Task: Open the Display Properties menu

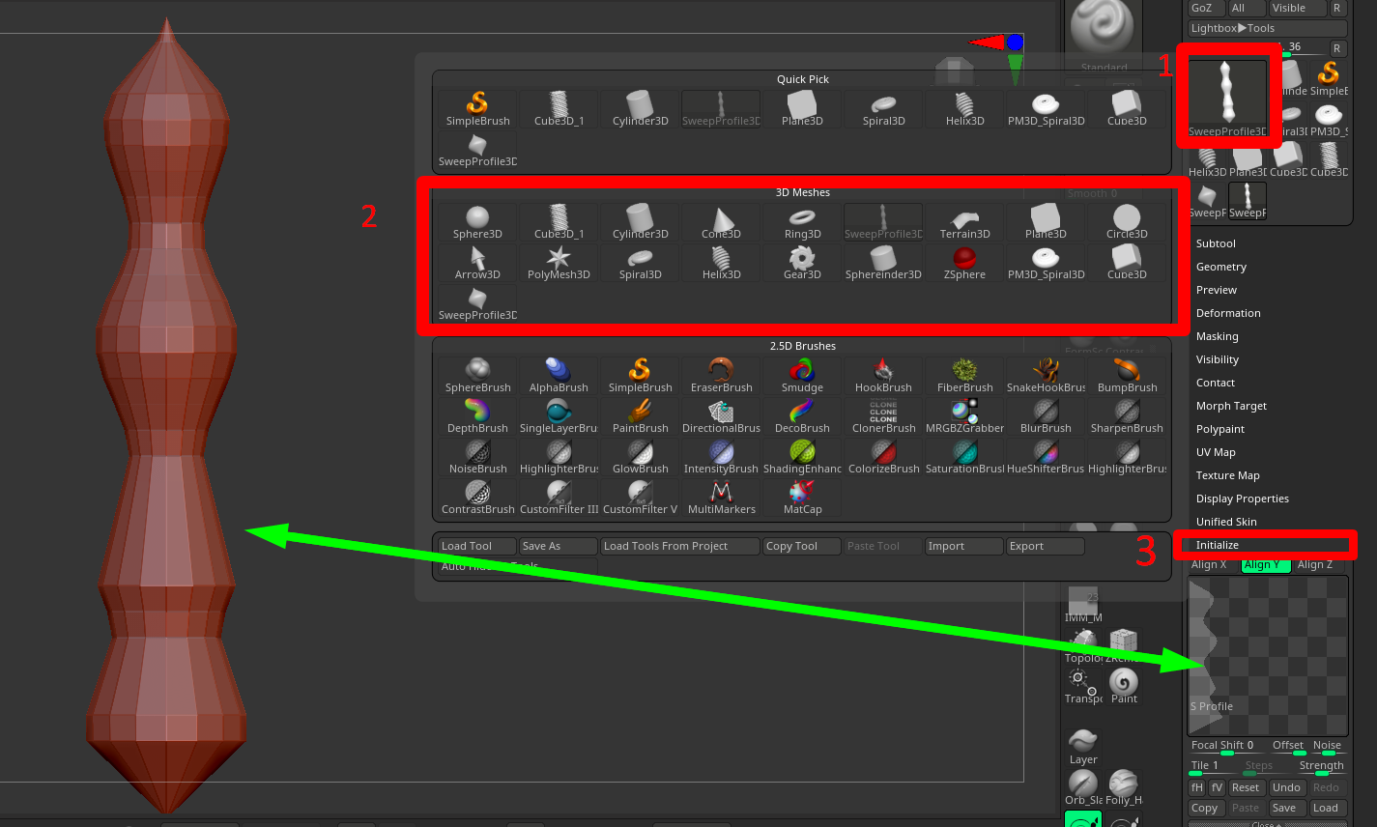Action: pos(1243,499)
